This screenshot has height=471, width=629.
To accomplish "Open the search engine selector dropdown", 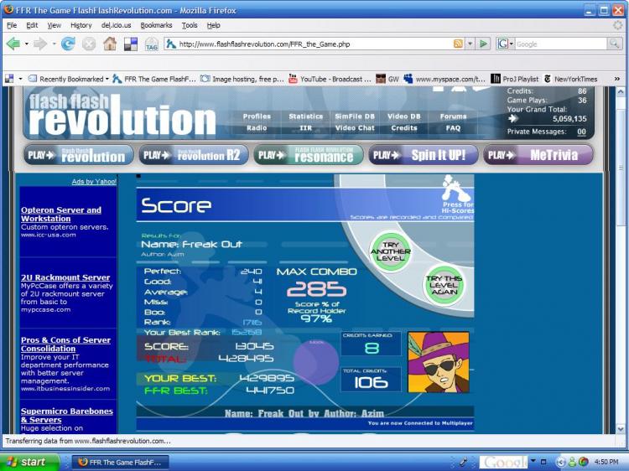I will (x=506, y=44).
